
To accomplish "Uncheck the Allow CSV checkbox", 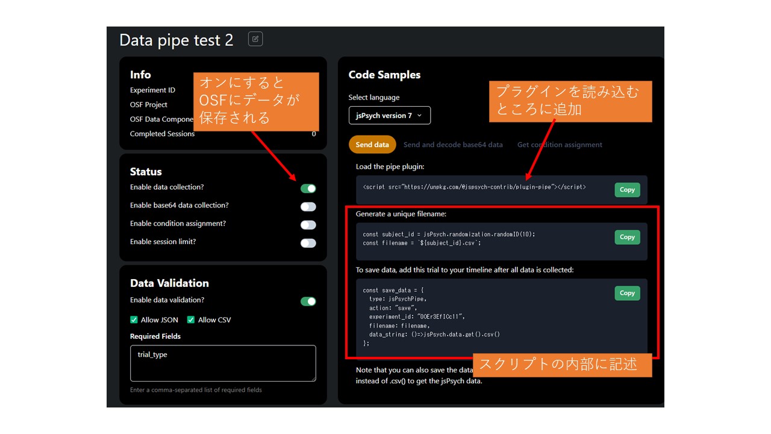I will (x=190, y=319).
